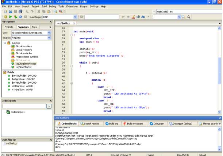Click the Find magnifier icon in main toolbar
Screen dimensions: 223x156
click(x=55, y=12)
